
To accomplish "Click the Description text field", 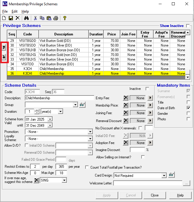I will [x=60, y=98].
